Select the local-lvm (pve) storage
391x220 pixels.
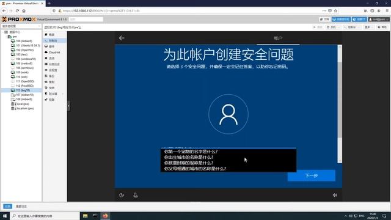25,109
